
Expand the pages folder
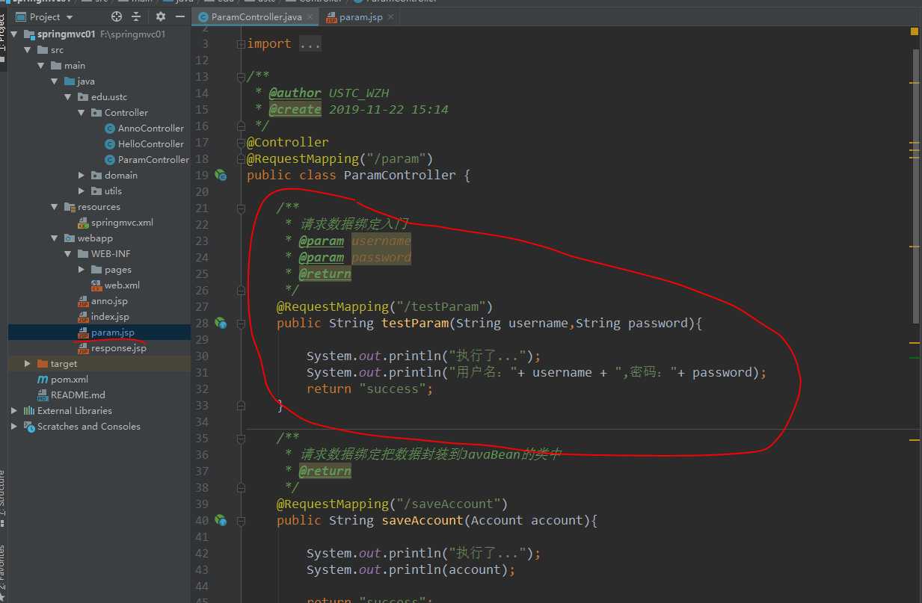click(82, 270)
